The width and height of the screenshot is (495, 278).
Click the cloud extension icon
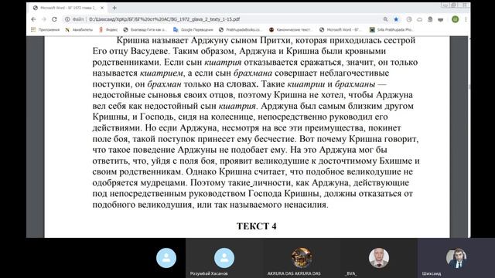click(x=419, y=19)
